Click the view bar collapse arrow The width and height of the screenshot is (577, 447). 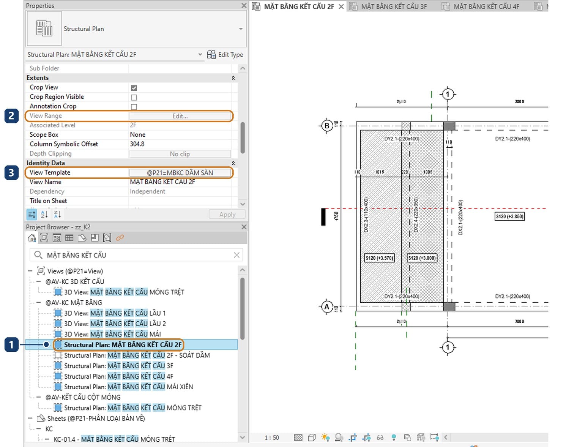tap(446, 438)
